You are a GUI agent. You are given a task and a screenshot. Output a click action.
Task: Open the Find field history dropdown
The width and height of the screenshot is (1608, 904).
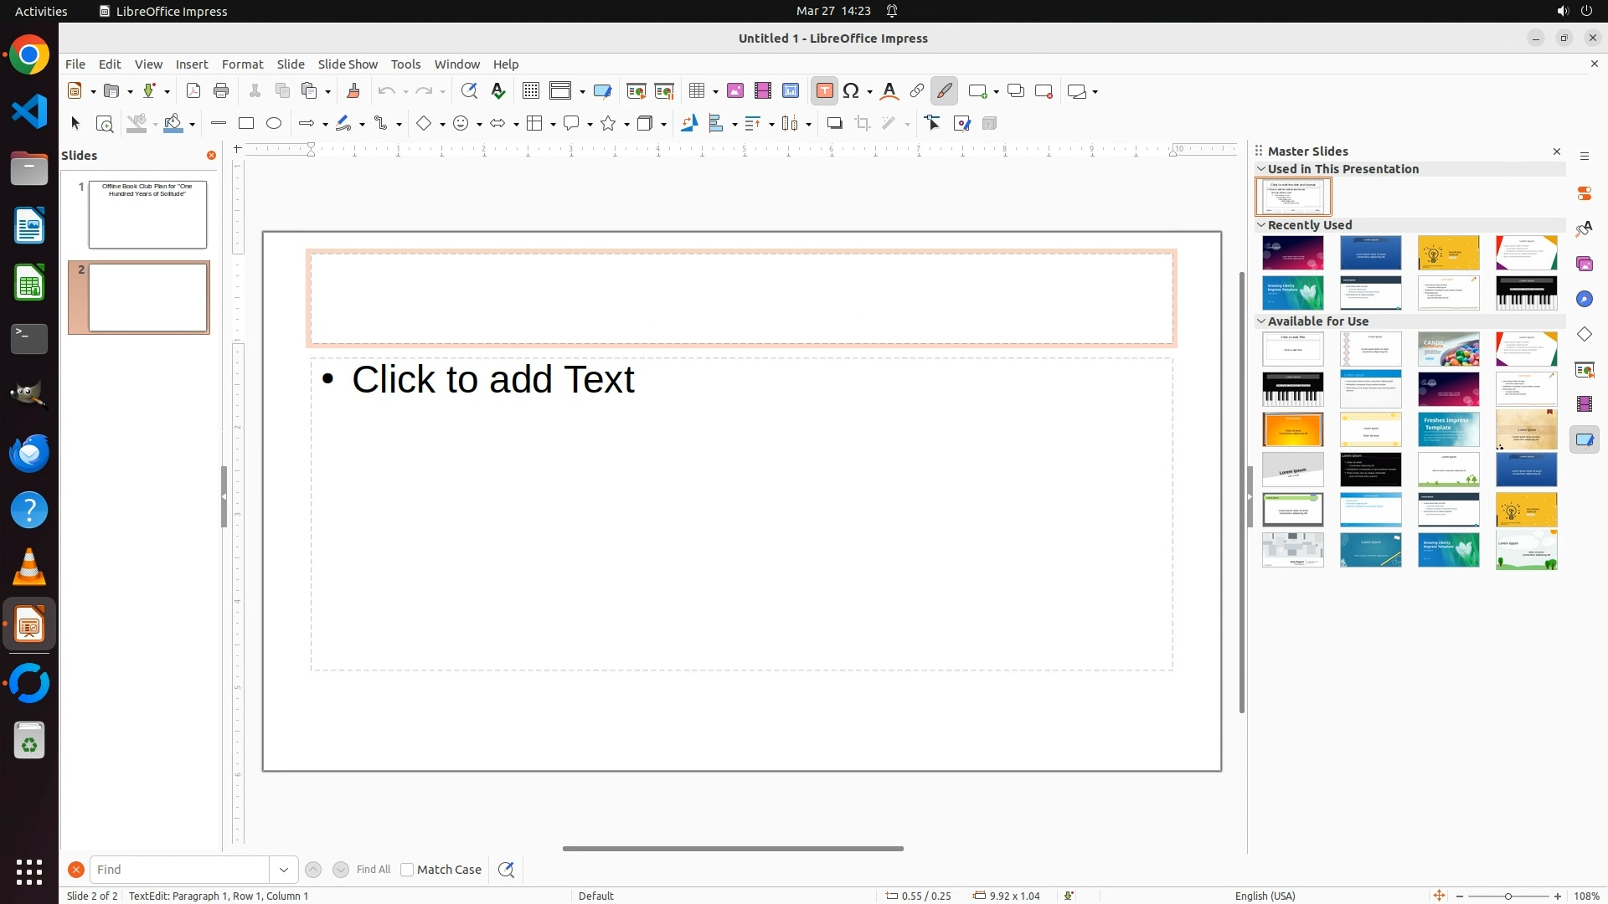[x=284, y=870]
